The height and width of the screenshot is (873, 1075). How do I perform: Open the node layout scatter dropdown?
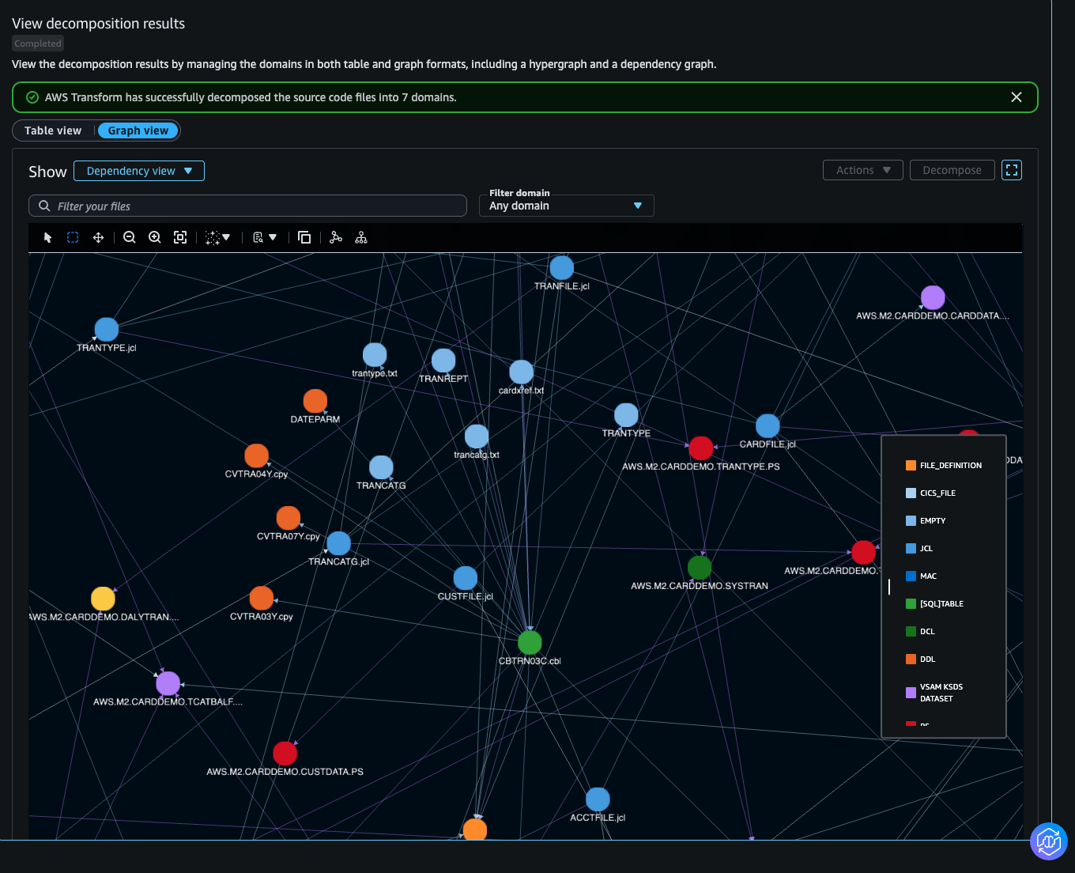coord(217,237)
